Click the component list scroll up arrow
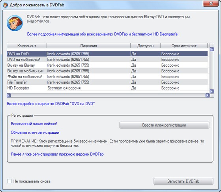Viewport: 221px width, 192px height. (212, 49)
